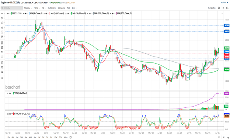Image resolution: width=230 pixels, height=139 pixels.
Task: Choose the circle shapes drawing tool
Action: coord(2,23)
